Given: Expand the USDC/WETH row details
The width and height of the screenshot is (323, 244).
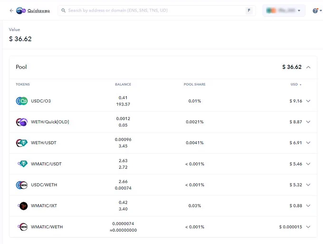Looking at the screenshot, I should click(x=308, y=185).
